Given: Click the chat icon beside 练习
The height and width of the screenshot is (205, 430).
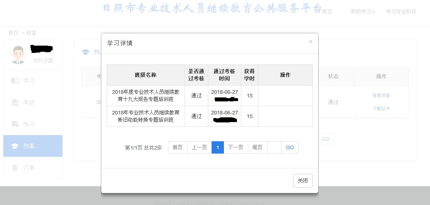Looking at the screenshot, I should pos(15,124).
